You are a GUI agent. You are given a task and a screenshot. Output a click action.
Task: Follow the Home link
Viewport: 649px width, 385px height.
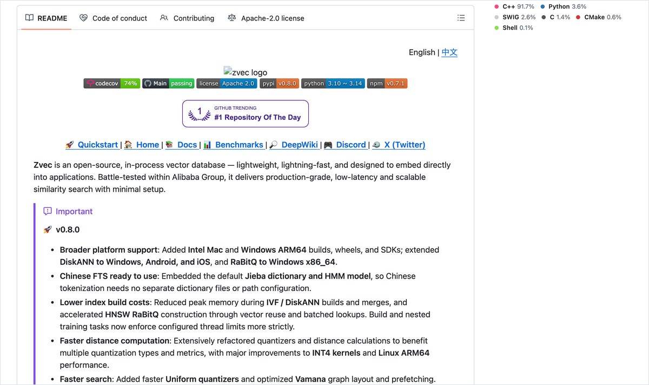141,145
